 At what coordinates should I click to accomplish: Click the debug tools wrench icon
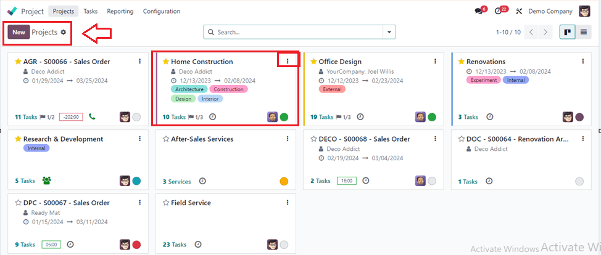pyautogui.click(x=519, y=12)
